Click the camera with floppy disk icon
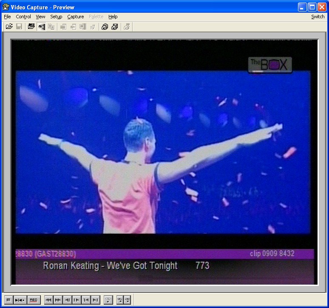The width and height of the screenshot is (329, 308). [x=115, y=27]
